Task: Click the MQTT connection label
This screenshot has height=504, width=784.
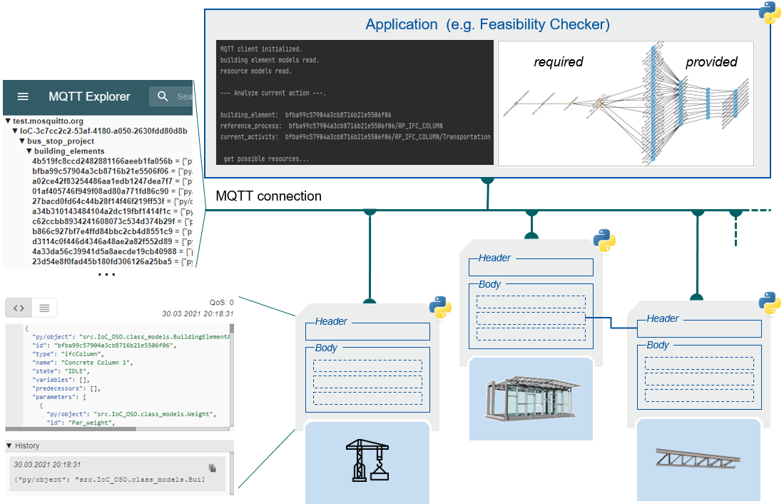Action: point(268,196)
